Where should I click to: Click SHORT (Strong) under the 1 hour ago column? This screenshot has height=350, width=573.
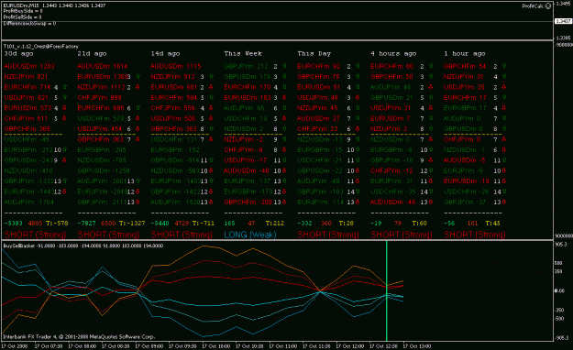click(x=474, y=235)
